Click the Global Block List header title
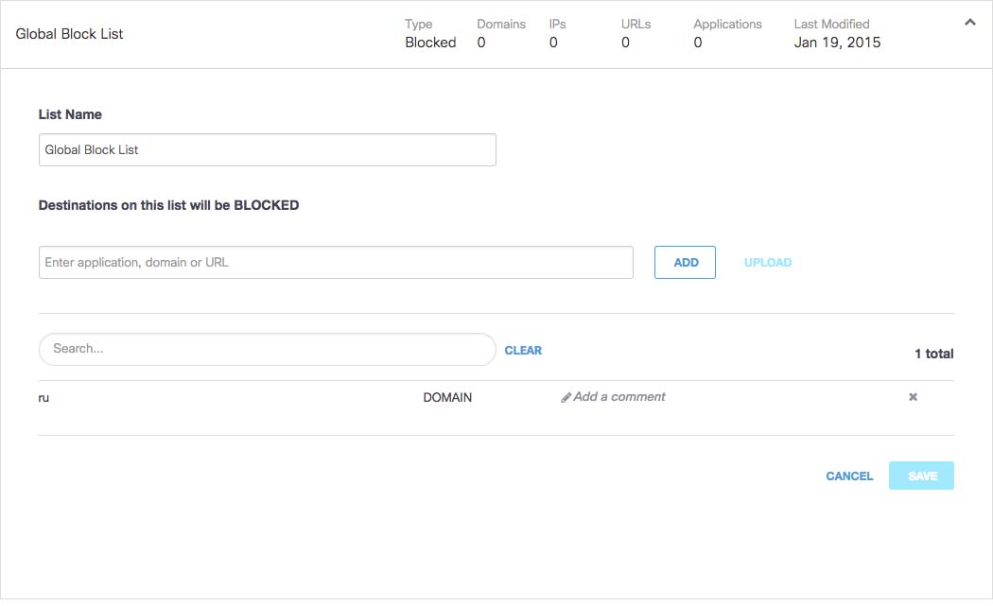The image size is (993, 606). coord(70,34)
